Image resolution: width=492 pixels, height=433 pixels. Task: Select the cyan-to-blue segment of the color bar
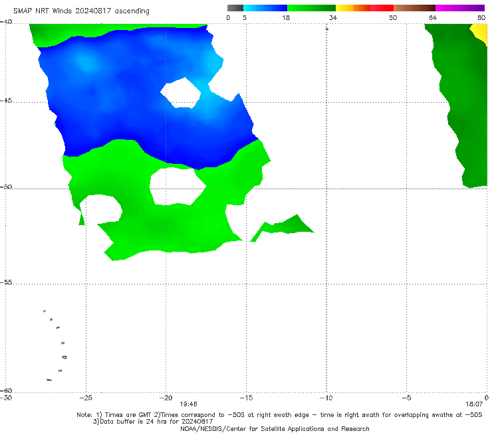click(265, 8)
